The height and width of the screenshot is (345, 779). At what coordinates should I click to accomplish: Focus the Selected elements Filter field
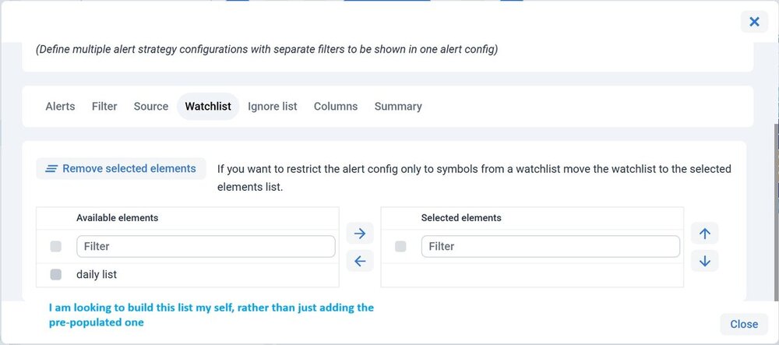[550, 246]
